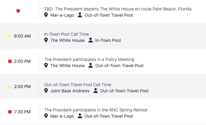This screenshot has height=125, width=206.
Task: Open the Out-of-Town Travel Pool Call Time event
Action: click(x=78, y=85)
